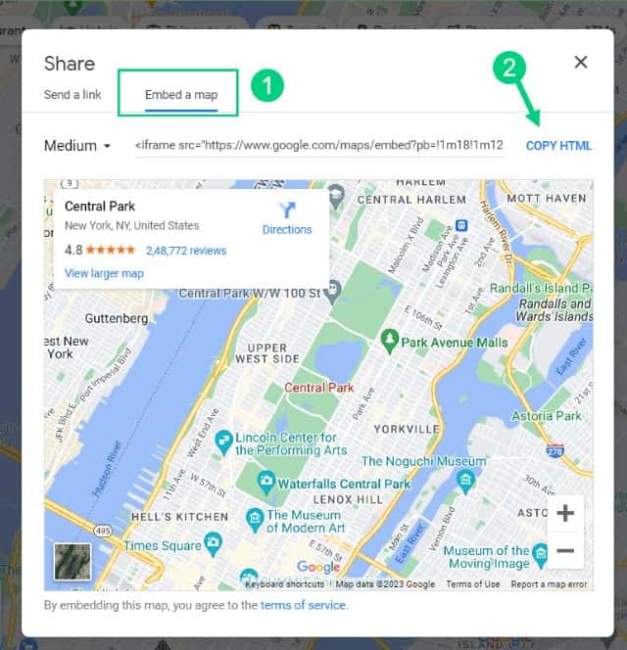
Task: Click the Astoria Park label
Action: 546,416
